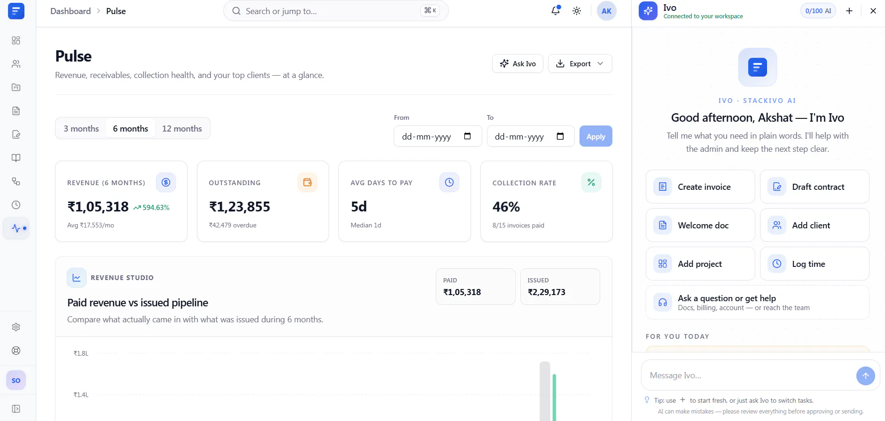Open the projects folder icon in sidebar
The height and width of the screenshot is (421, 885).
(16, 87)
